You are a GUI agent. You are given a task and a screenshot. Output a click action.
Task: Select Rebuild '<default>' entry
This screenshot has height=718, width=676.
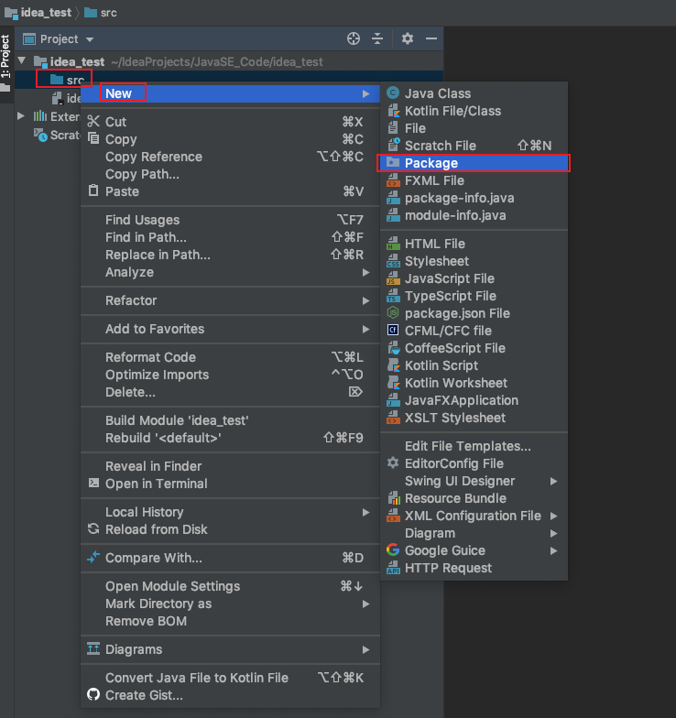click(230, 438)
